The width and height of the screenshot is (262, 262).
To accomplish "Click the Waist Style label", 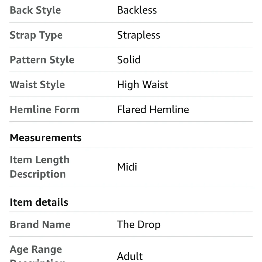I will click(37, 85).
